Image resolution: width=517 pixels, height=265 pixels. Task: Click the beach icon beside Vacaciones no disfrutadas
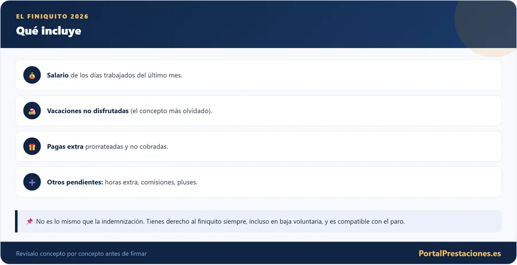tap(32, 111)
